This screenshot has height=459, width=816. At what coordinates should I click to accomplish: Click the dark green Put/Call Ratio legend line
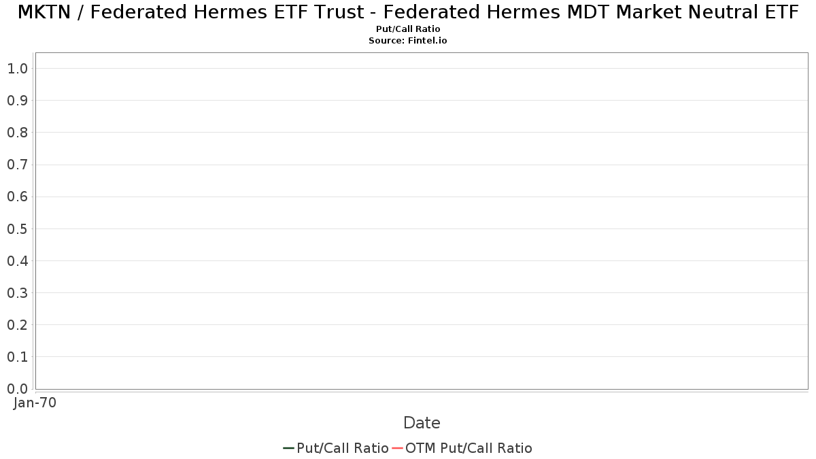pos(288,448)
